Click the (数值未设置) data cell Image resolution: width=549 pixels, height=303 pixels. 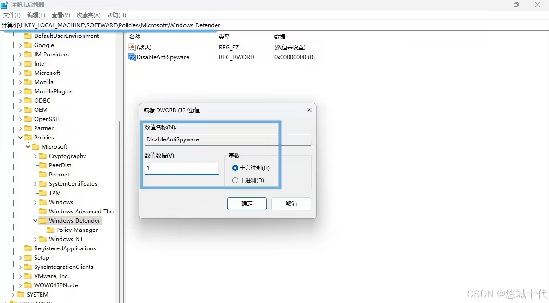[290, 47]
